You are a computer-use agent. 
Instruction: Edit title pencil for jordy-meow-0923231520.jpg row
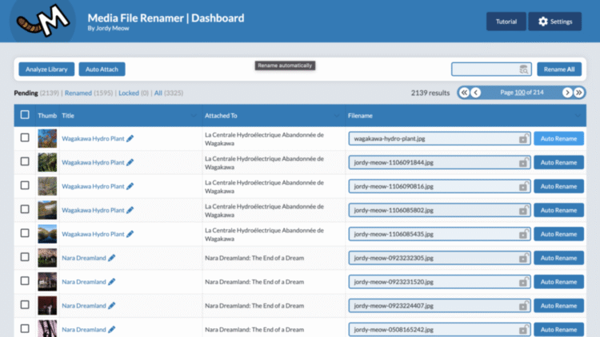pos(112,282)
